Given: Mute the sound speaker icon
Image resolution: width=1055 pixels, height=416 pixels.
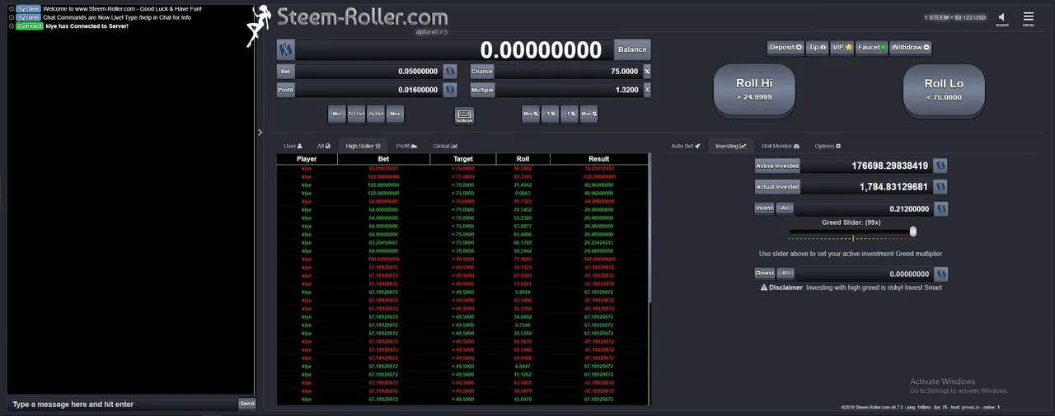Looking at the screenshot, I should [x=1002, y=16].
